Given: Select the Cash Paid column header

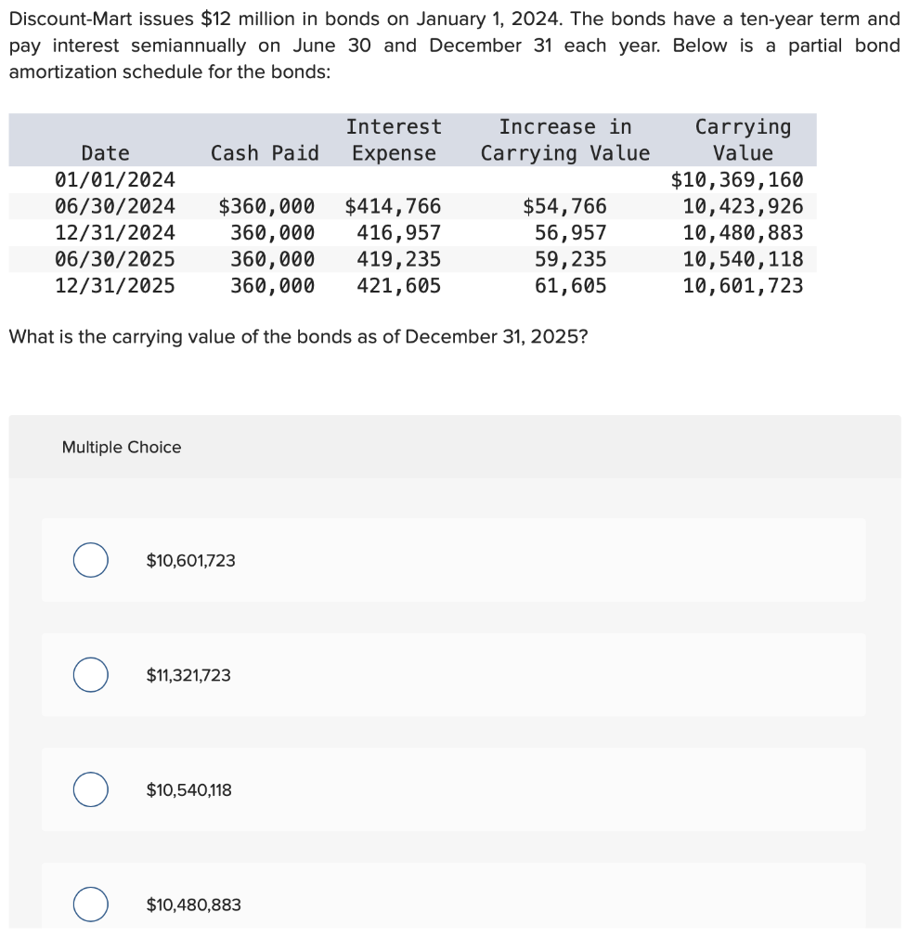Looking at the screenshot, I should click(265, 152).
